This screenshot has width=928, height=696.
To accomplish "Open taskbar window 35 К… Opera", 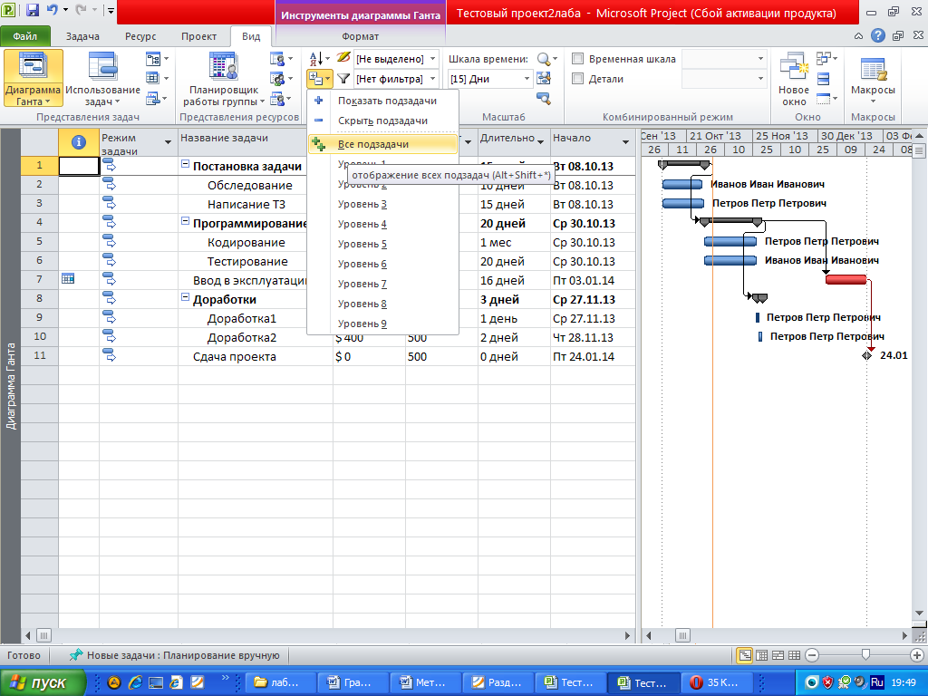I will coord(716,682).
